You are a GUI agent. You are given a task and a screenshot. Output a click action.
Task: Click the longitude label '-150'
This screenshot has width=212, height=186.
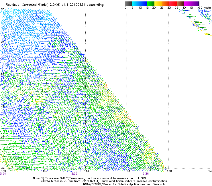3,171
